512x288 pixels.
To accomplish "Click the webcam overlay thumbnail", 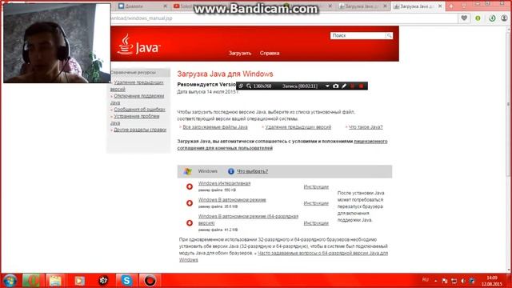I will click(x=57, y=43).
